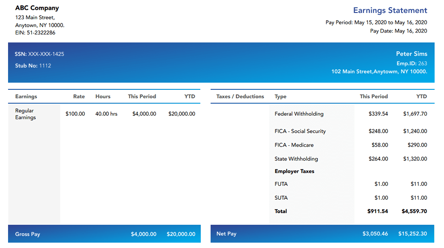Select the Pay Period date range line

click(x=376, y=22)
